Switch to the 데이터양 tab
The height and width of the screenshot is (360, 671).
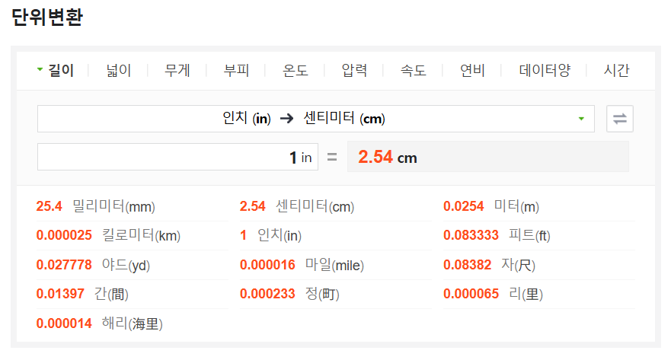point(545,70)
